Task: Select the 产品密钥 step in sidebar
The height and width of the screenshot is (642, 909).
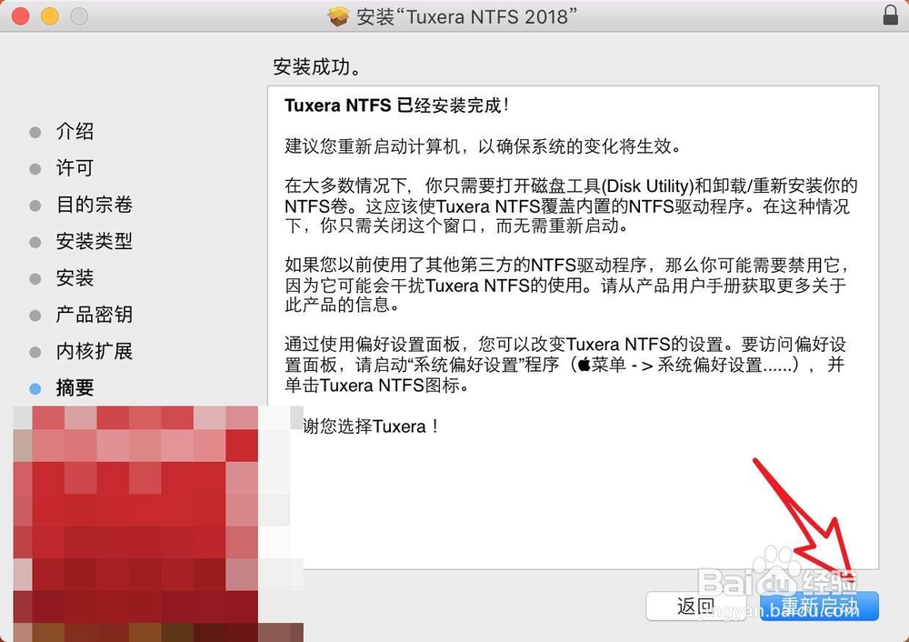Action: (95, 314)
